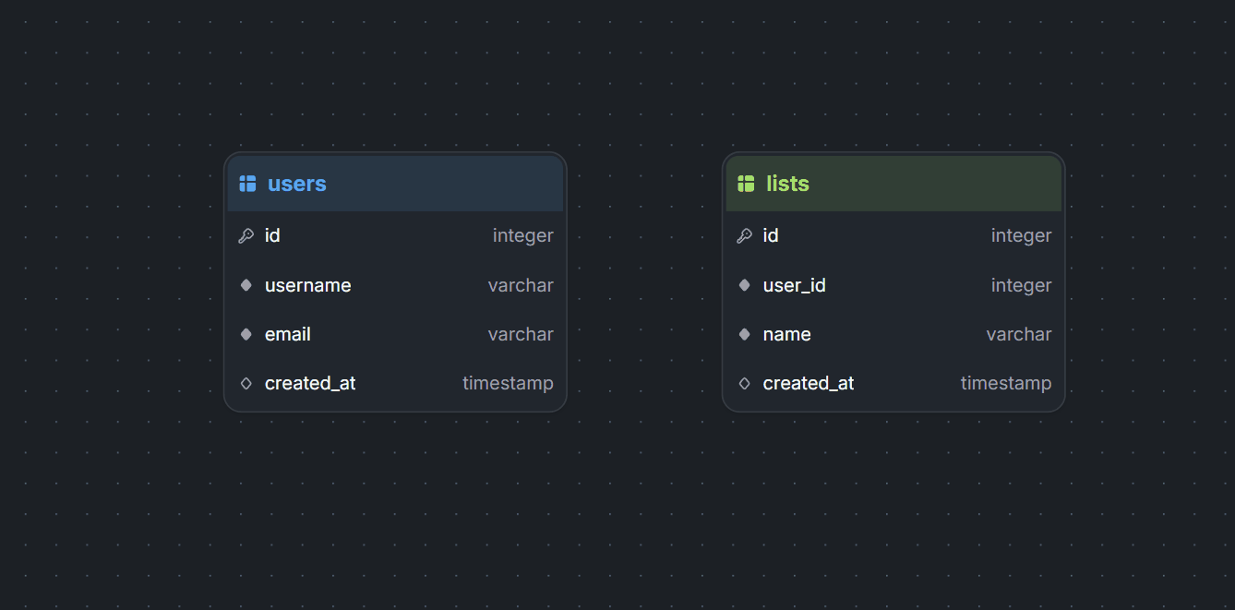Select the table icon in the users header
1235x610 pixels.
[247, 183]
